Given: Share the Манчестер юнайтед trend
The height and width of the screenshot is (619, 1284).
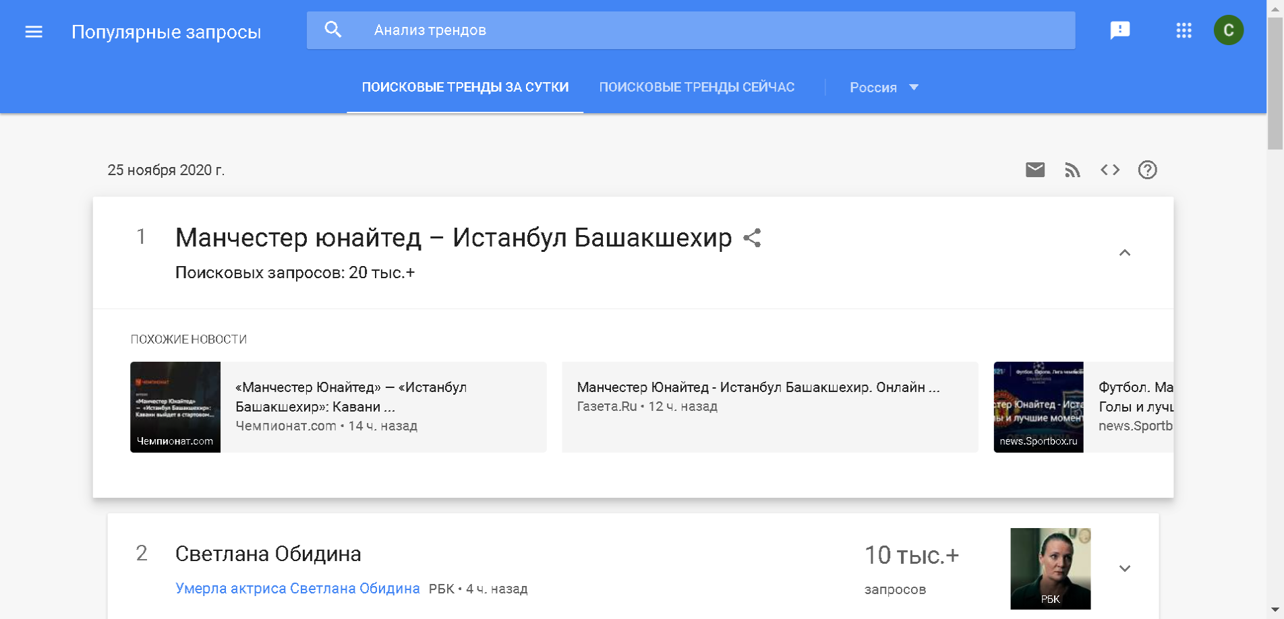Looking at the screenshot, I should coord(752,238).
